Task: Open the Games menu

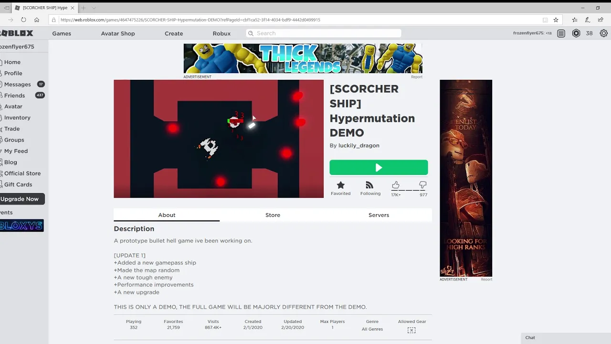Action: (x=62, y=33)
